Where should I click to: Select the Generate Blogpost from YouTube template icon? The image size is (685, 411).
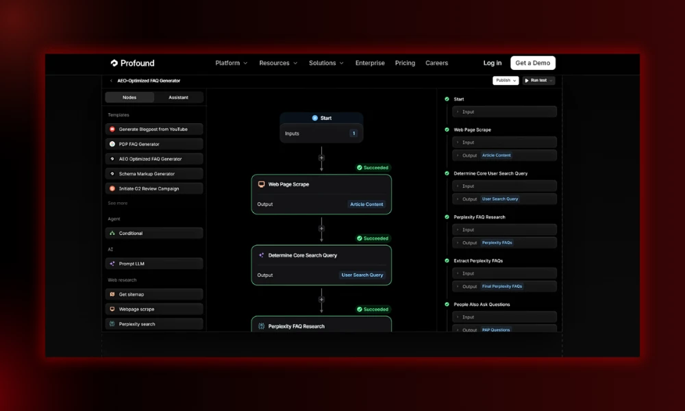112,129
